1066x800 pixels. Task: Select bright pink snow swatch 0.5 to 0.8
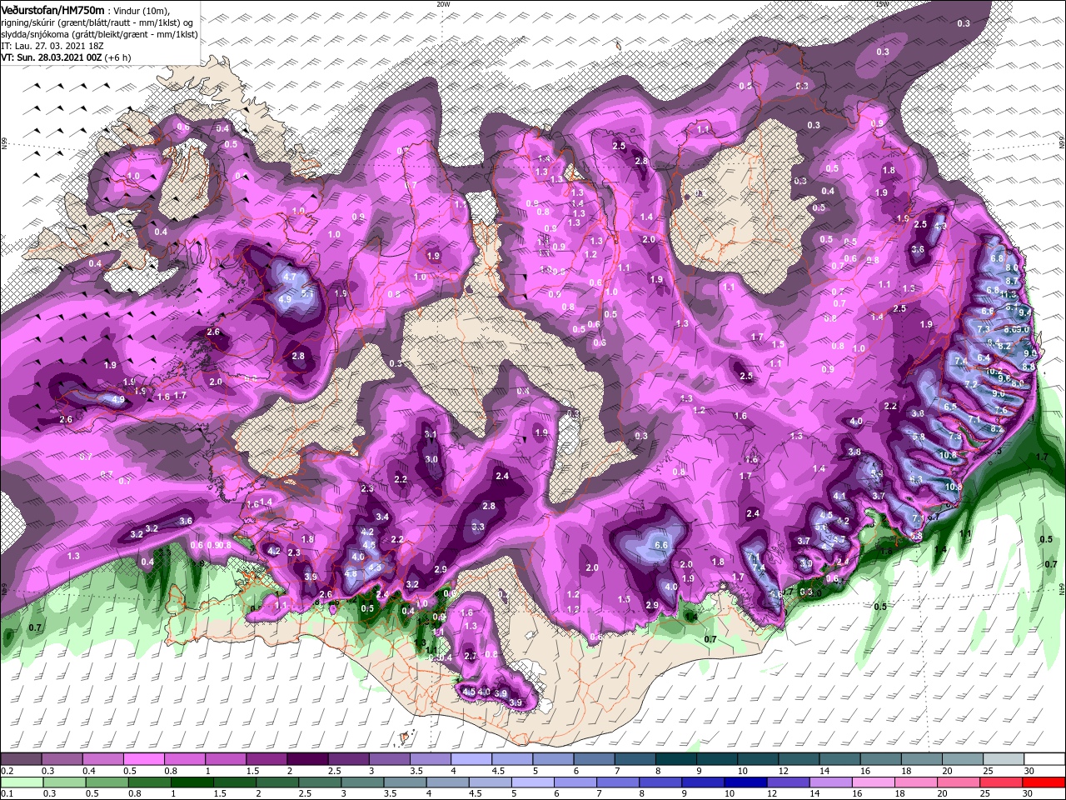[x=143, y=760]
